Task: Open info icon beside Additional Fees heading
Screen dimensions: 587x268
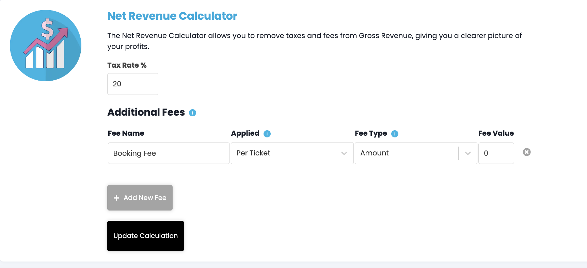Action: pos(192,113)
